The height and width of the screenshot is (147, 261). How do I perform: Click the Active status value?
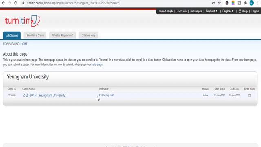coord(205,95)
